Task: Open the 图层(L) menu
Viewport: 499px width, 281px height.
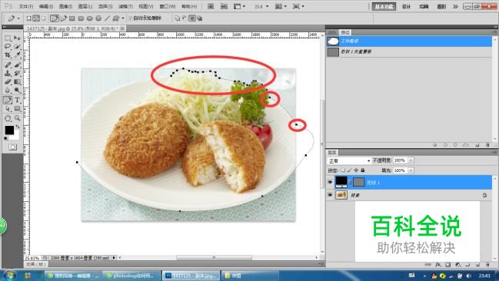Action: (85, 6)
